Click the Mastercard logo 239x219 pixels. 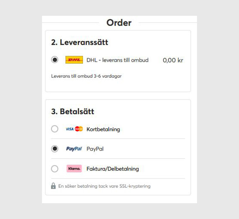point(79,129)
